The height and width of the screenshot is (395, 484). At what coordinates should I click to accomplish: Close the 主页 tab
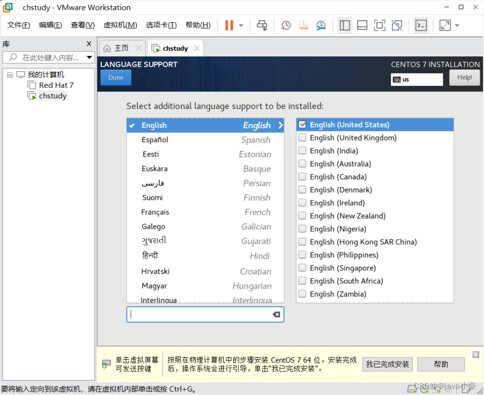tap(138, 48)
